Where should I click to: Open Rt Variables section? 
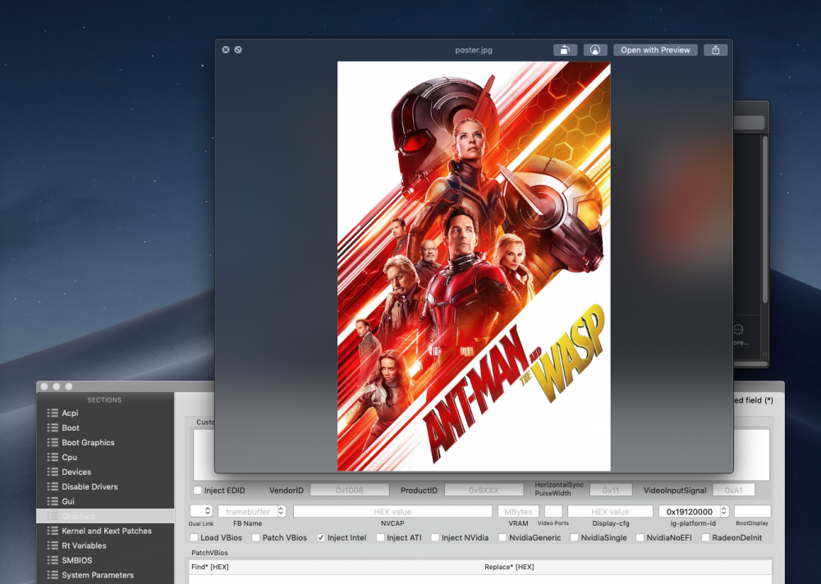[x=105, y=545]
